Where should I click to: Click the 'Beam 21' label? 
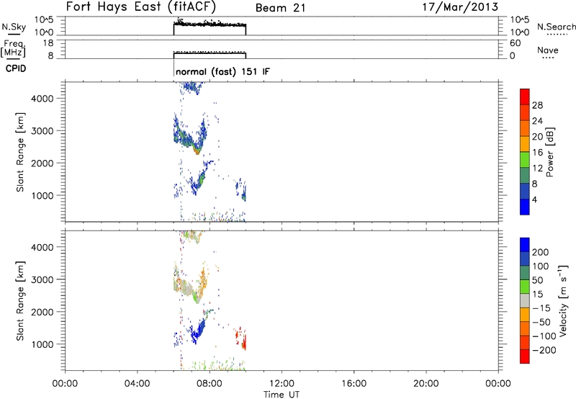coord(281,8)
